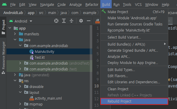177x109 pixels.
Task: Open the Android view dropdown
Action: [31, 21]
